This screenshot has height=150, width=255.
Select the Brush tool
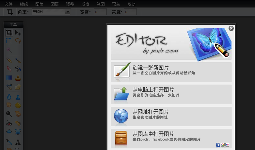pyautogui.click(x=18, y=60)
